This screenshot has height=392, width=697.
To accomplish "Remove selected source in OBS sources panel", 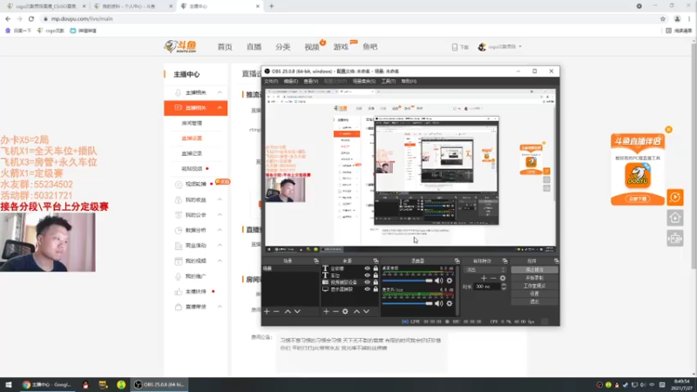I will 335,312.
